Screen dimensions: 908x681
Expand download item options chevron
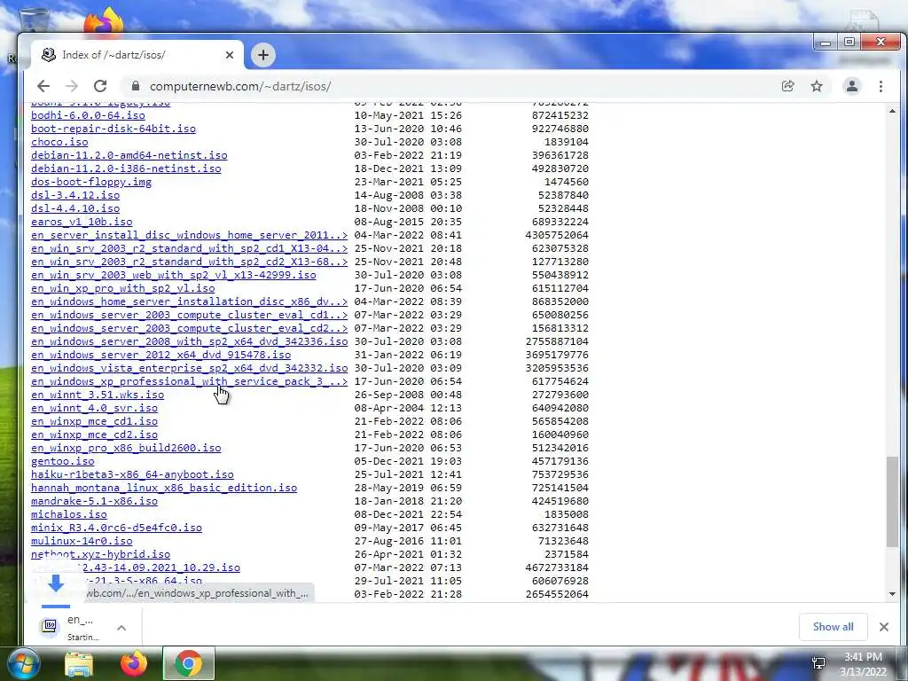[121, 628]
